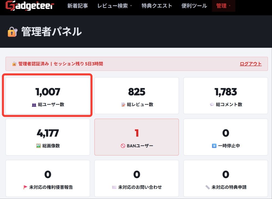Click the 管理者認証済み session status text

point(61,64)
